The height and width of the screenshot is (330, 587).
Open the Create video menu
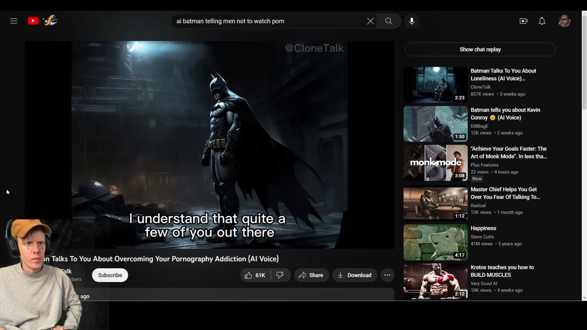click(x=524, y=21)
